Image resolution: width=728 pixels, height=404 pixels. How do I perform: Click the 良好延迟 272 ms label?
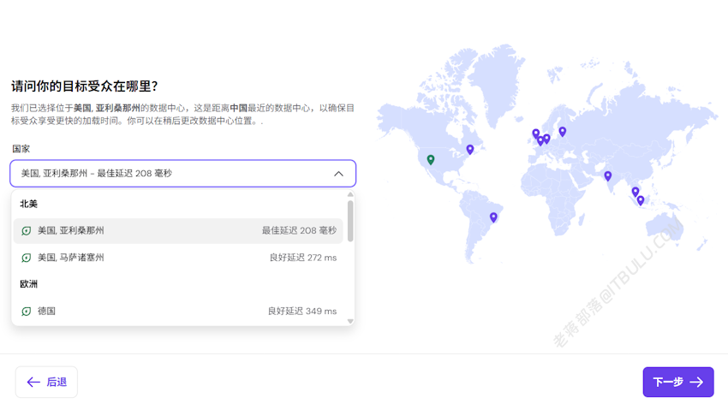303,258
